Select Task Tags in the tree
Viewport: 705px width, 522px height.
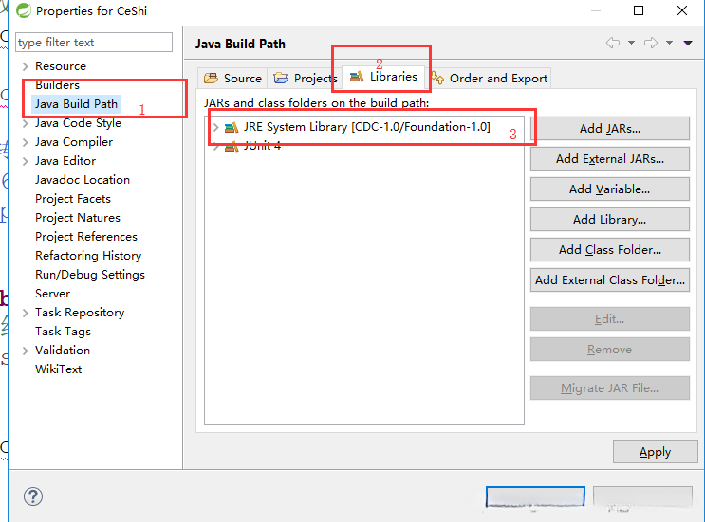tap(63, 332)
